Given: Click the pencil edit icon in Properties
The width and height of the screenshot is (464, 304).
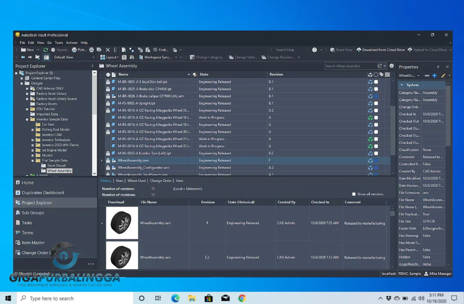Looking at the screenshot, I should pyautogui.click(x=443, y=75).
